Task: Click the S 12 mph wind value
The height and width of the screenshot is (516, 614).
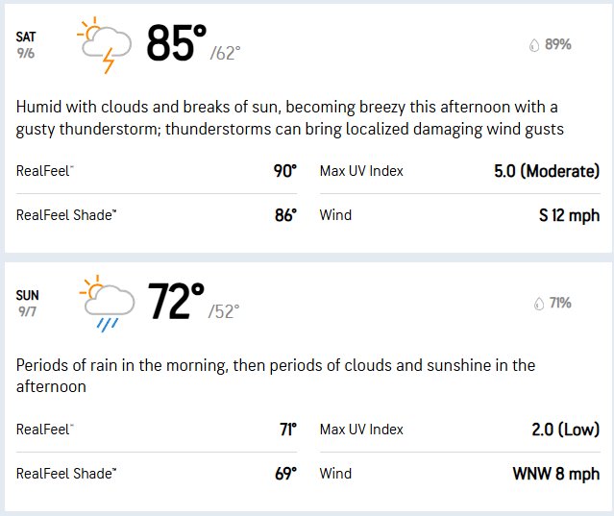Action: pyautogui.click(x=570, y=215)
